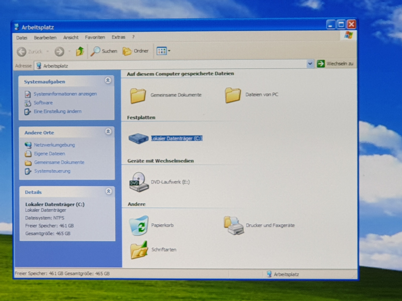The image size is (402, 301).
Task: Select the DVD-Laufwerk (E:) icon
Action: pyautogui.click(x=139, y=182)
